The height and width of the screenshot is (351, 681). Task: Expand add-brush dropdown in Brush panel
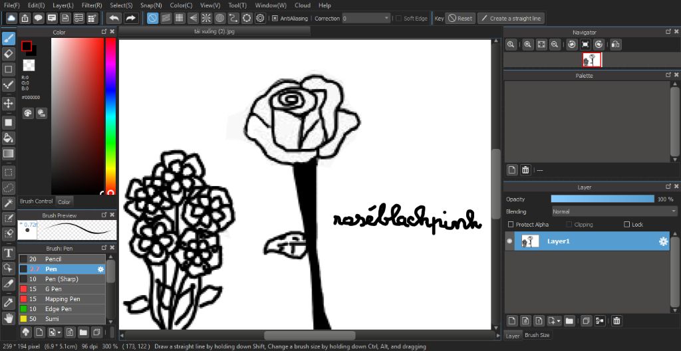(59, 332)
